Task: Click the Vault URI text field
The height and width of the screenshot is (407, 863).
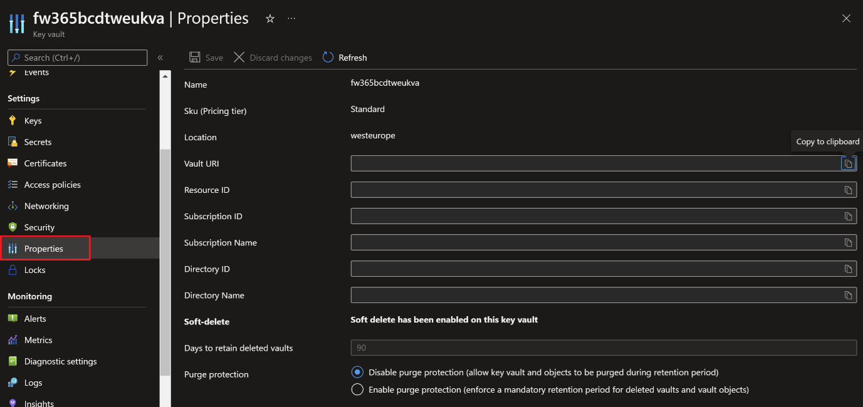Action: click(594, 163)
